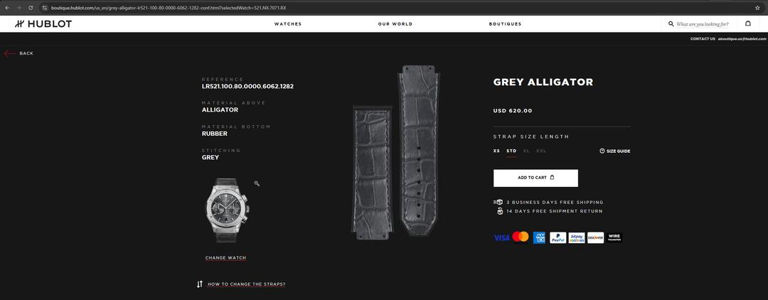The image size is (768, 300).
Task: Select the STD strap size
Action: (511, 151)
